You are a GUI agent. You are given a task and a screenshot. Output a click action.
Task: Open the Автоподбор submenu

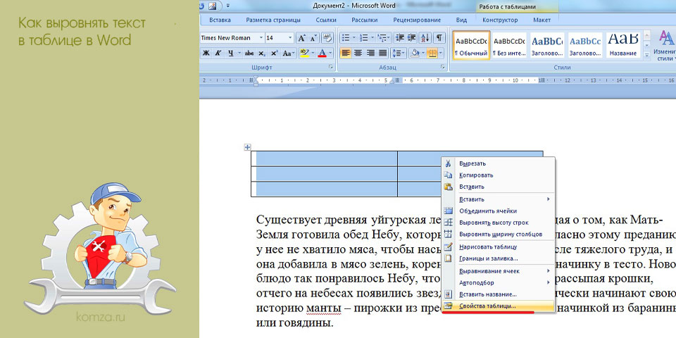[x=499, y=283]
